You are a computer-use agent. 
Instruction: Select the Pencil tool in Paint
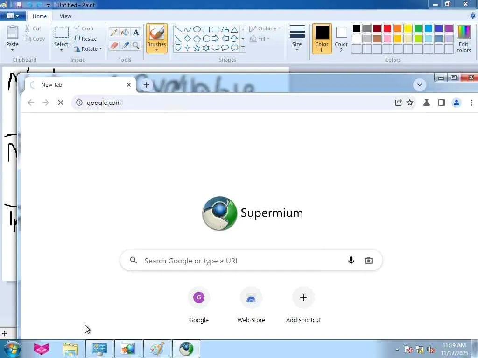click(114, 32)
